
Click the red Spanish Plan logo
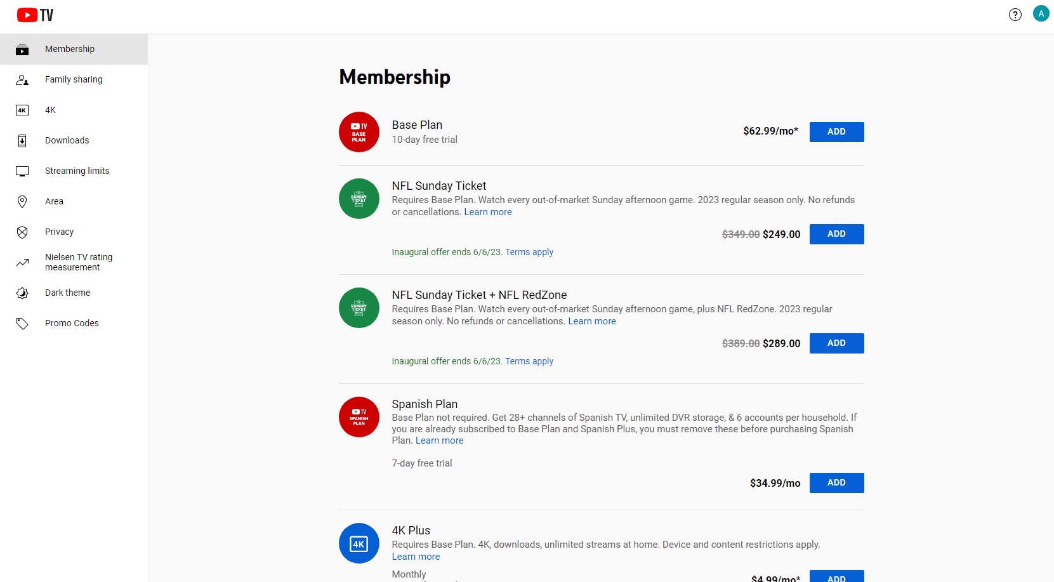[x=359, y=417]
